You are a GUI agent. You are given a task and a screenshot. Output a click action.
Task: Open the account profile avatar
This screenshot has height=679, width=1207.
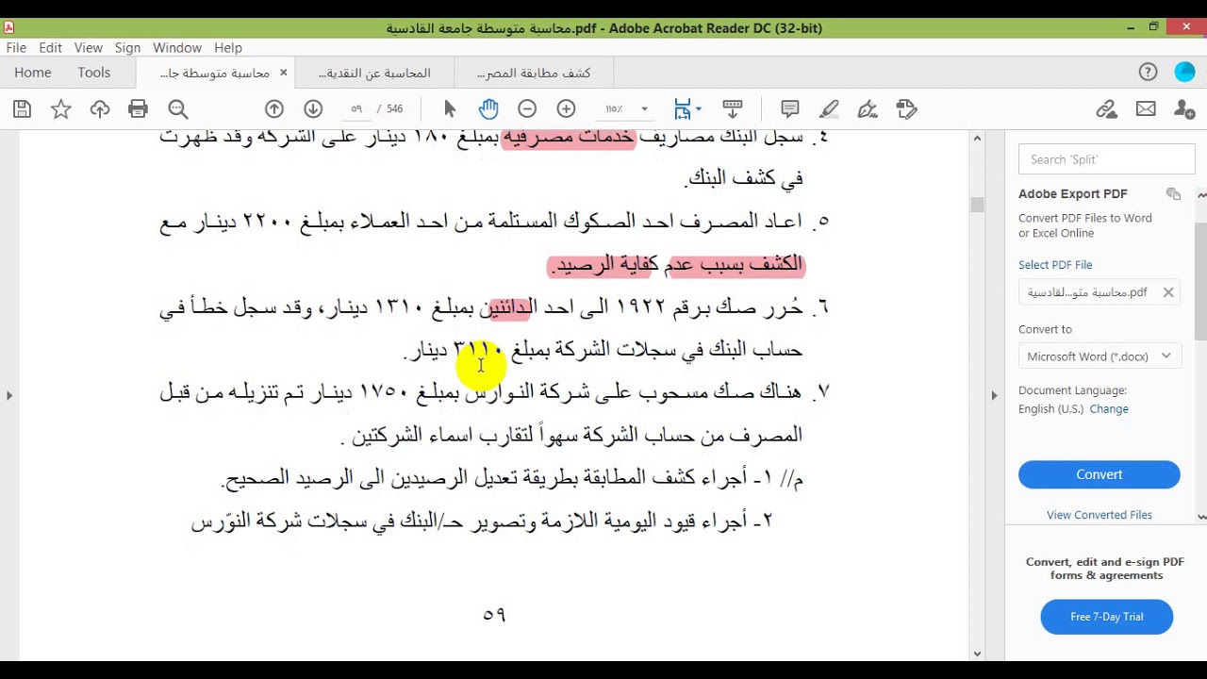(1184, 73)
